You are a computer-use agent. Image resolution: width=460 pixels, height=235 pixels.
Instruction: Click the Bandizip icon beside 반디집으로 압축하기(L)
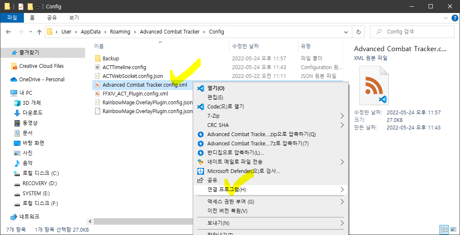coord(201,152)
